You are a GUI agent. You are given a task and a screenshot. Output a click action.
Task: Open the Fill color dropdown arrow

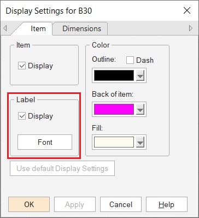(140, 142)
